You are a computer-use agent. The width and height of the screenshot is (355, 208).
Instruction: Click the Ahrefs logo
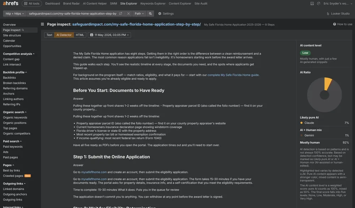tap(10, 4)
